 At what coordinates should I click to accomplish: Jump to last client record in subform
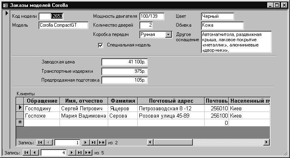(94, 143)
